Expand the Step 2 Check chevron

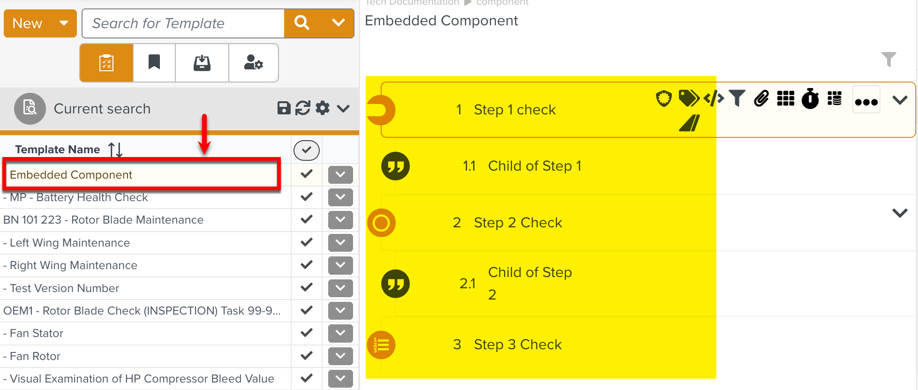click(x=900, y=213)
